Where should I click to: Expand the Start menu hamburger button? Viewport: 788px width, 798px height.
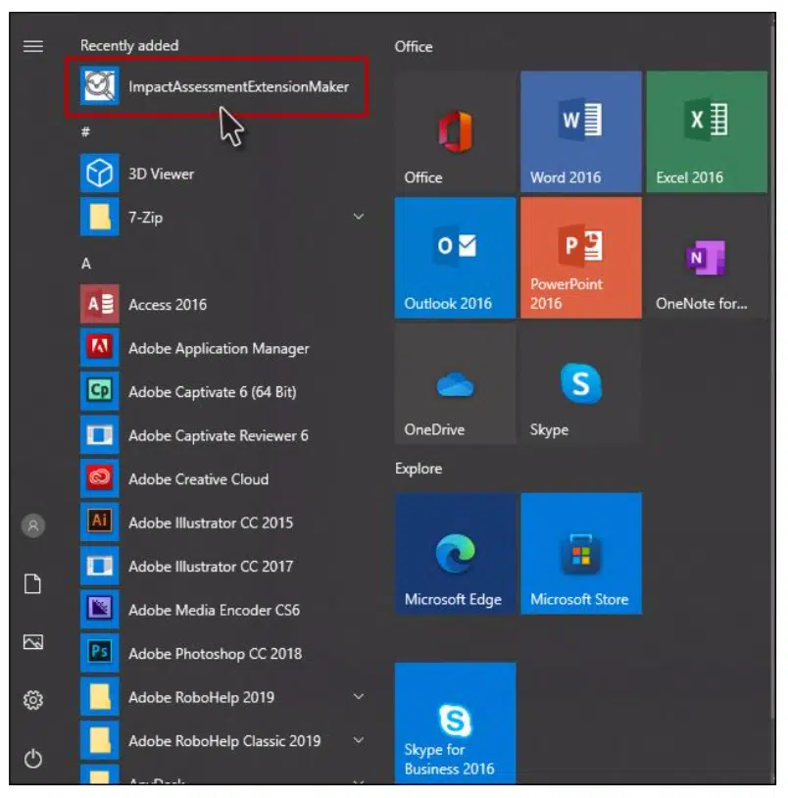point(33,46)
